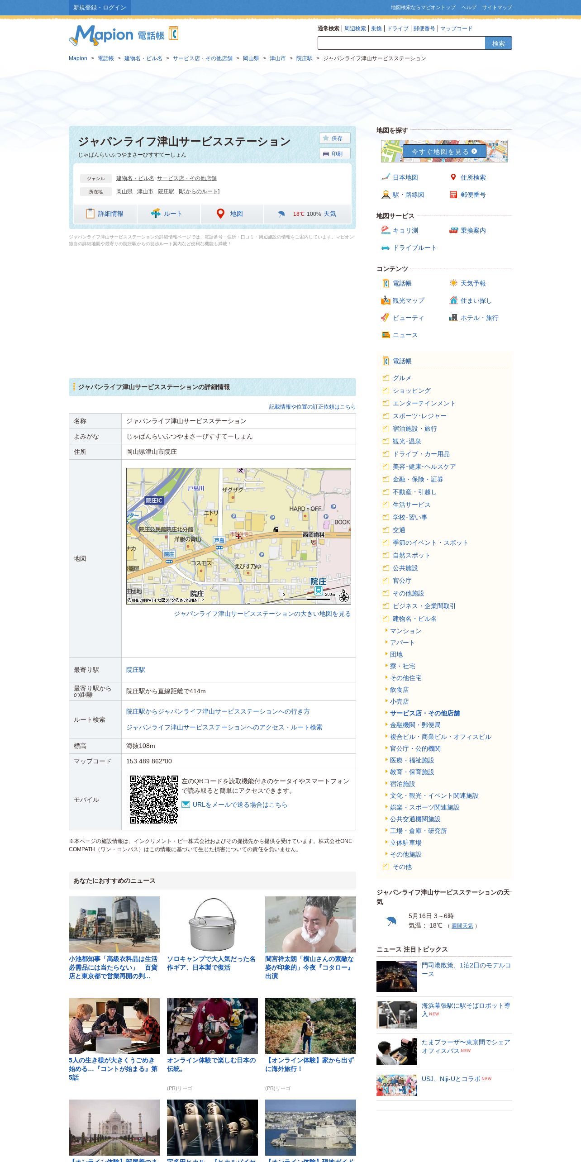Screen dimensions: 581x1162
Task: Expand the マンション subcategory
Action: tap(405, 631)
